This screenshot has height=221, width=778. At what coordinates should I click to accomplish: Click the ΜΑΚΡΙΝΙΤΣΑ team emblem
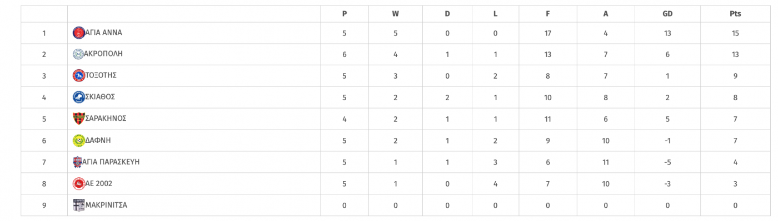79,205
